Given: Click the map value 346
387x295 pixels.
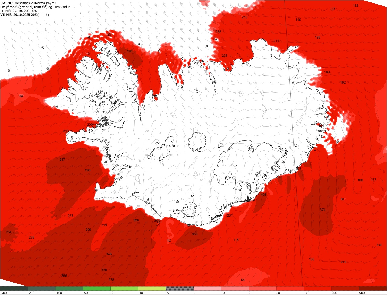Looking at the screenshot, I should (109, 254).
